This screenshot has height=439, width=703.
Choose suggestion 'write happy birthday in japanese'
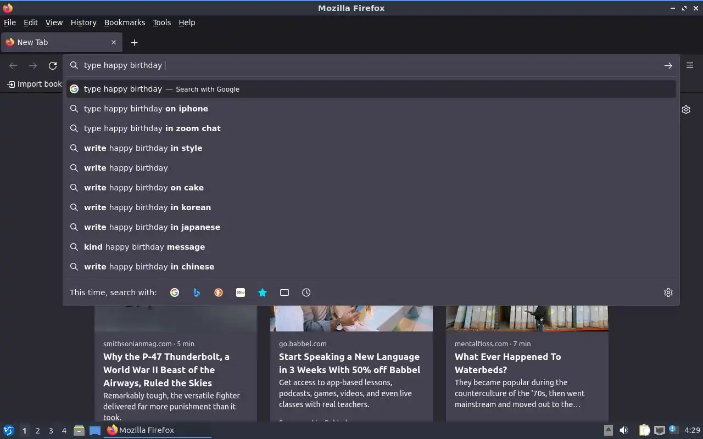[x=371, y=227]
